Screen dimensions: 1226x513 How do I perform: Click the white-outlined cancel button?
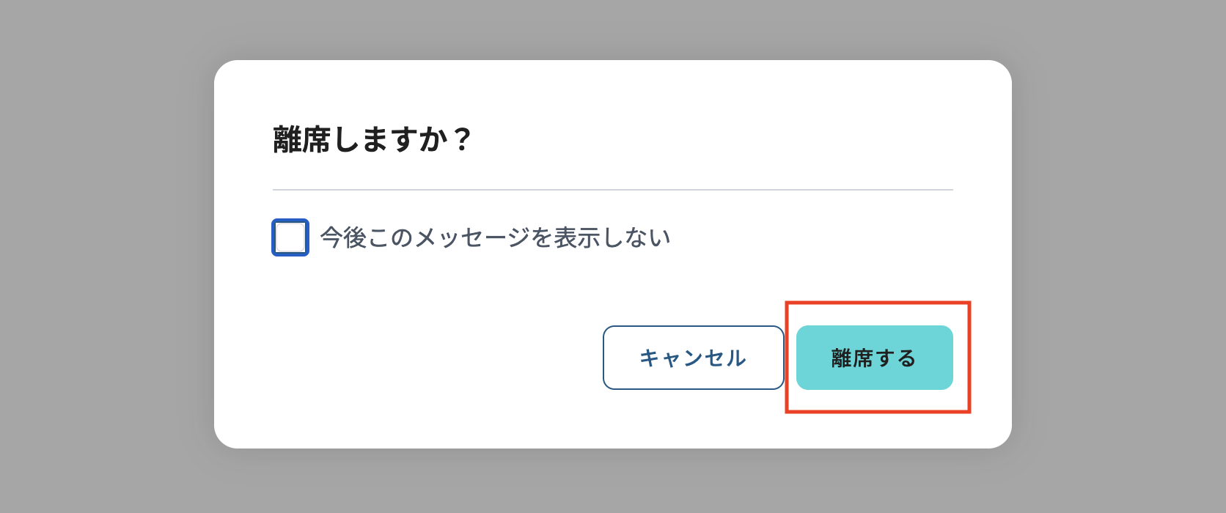click(693, 358)
